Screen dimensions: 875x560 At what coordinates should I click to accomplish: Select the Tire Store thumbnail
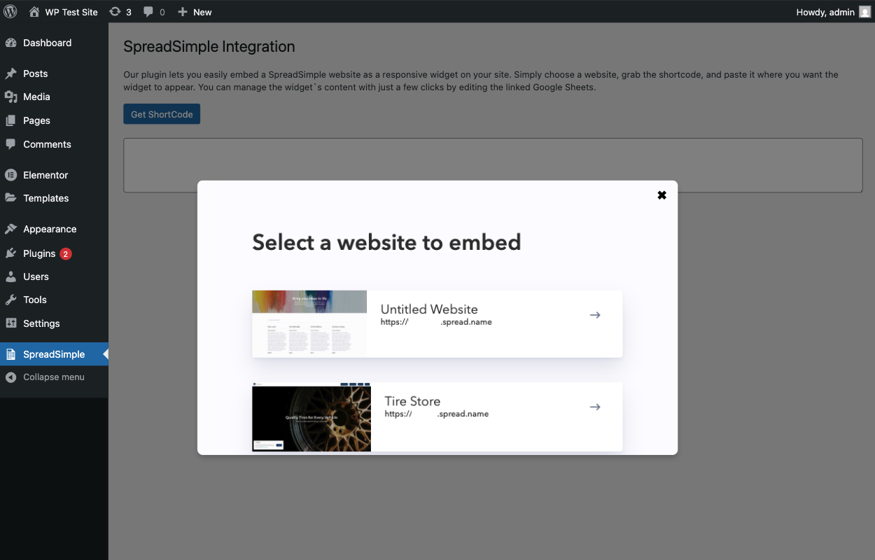[311, 416]
